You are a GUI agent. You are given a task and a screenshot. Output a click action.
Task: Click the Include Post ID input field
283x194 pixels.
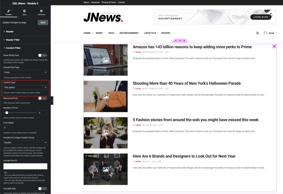pos(25,166)
